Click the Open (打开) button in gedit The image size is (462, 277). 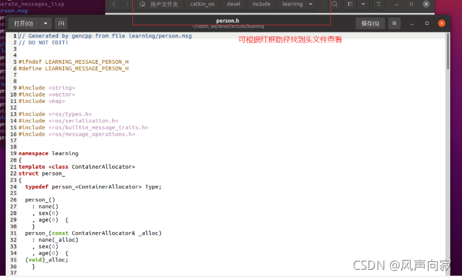(x=23, y=23)
